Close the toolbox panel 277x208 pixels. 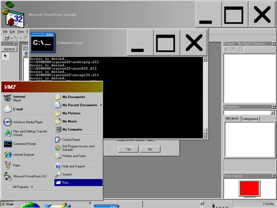pos(15,44)
